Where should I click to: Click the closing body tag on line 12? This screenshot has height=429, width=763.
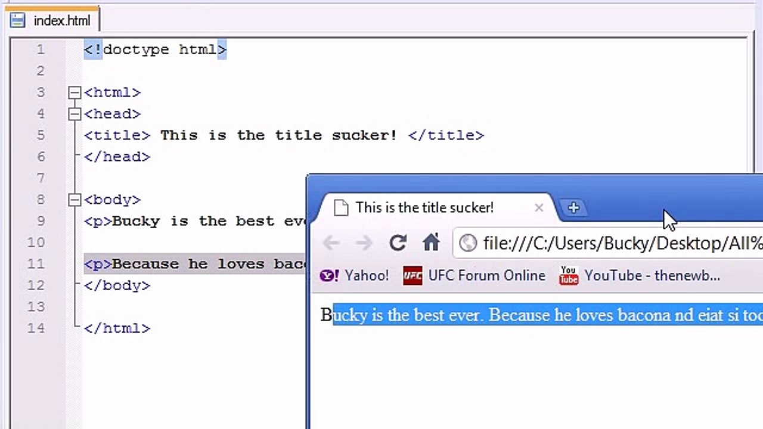click(117, 285)
